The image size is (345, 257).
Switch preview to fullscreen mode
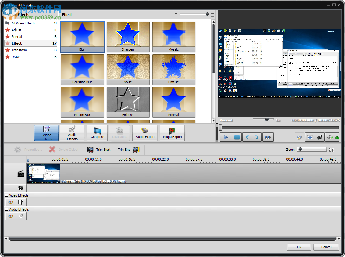[x=310, y=137]
